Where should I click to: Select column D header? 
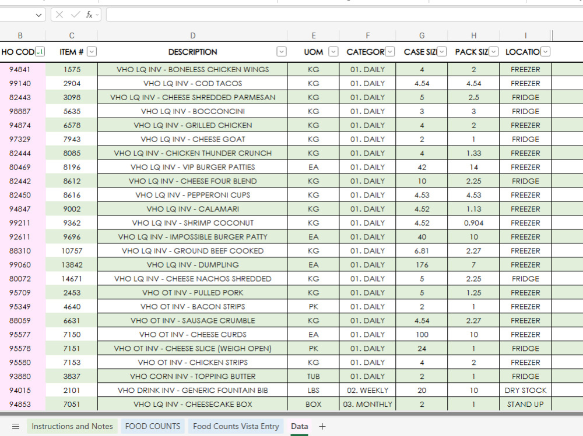click(x=192, y=36)
